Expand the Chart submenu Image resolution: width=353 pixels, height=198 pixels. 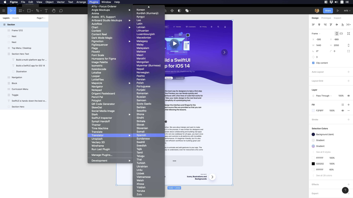tap(110, 27)
